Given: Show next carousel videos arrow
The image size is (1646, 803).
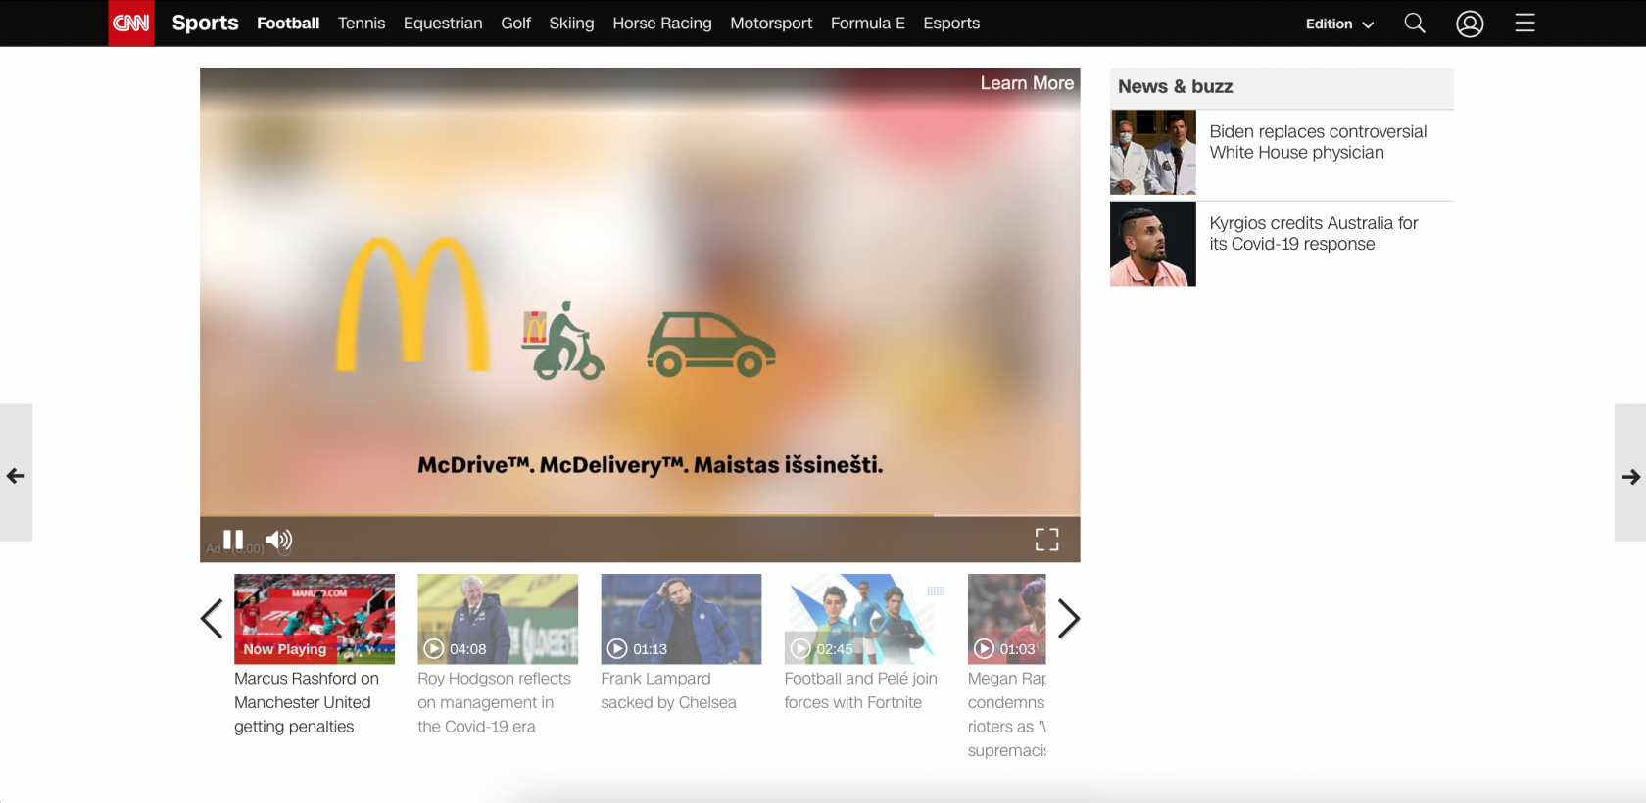Looking at the screenshot, I should (1069, 618).
